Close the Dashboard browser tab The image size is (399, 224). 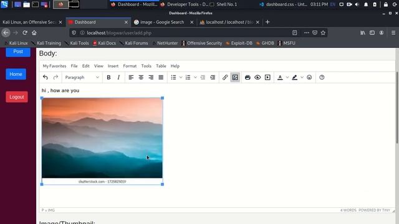(x=126, y=22)
